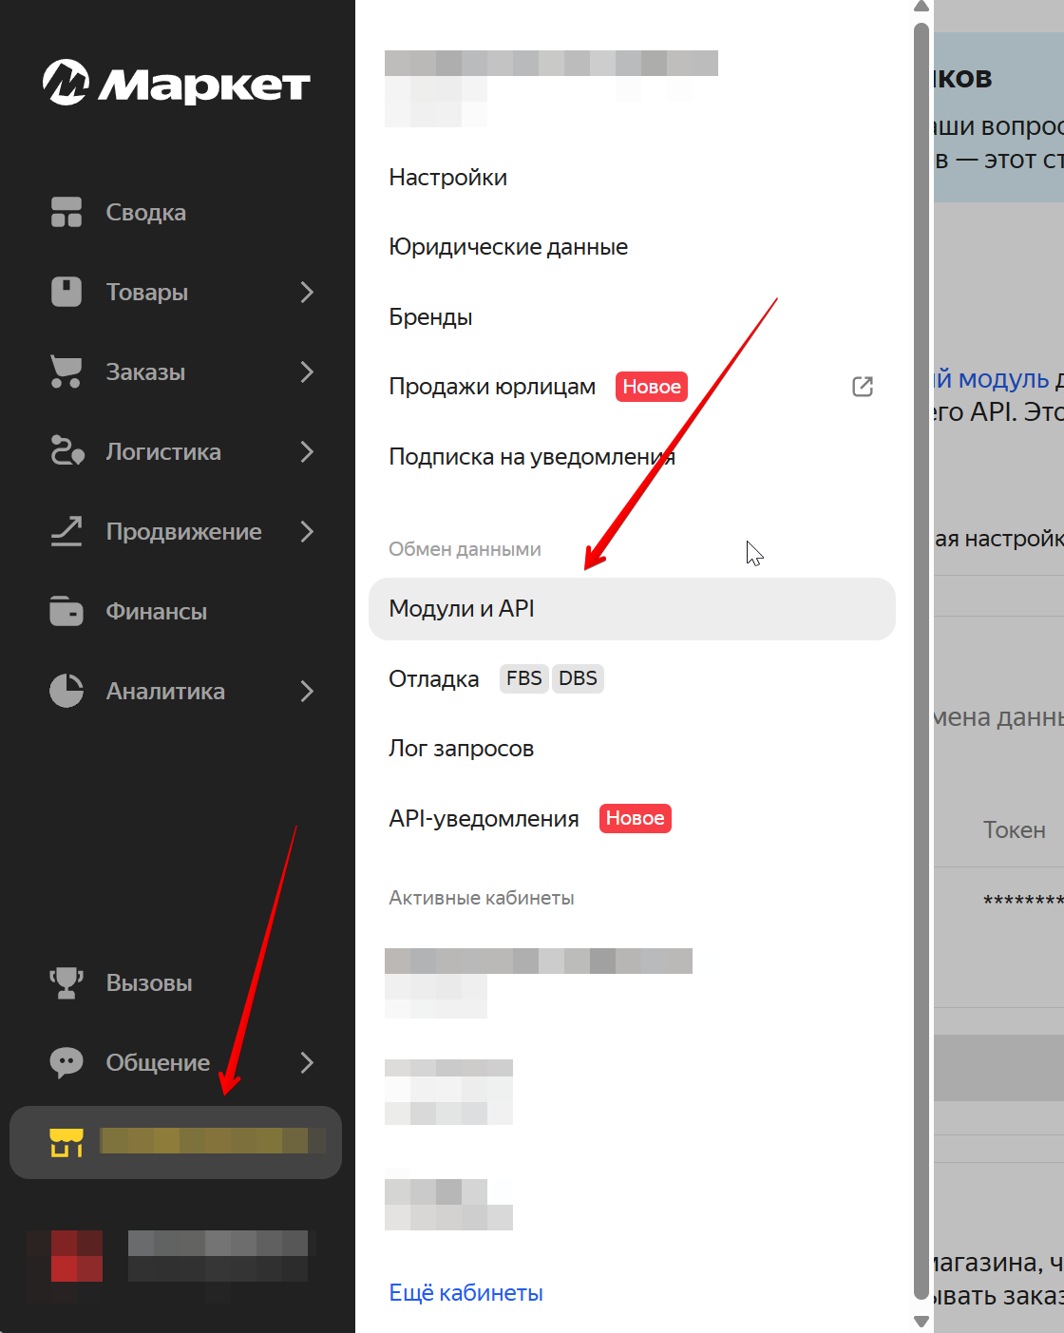This screenshot has width=1064, height=1333.
Task: Open Отладка menu item
Action: tap(434, 679)
